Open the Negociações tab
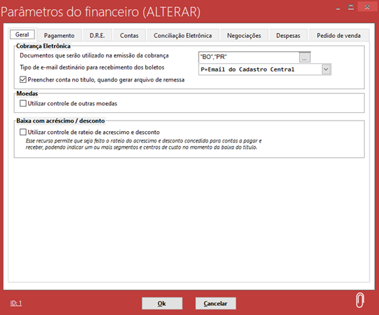The width and height of the screenshot is (379, 315). pyautogui.click(x=244, y=36)
